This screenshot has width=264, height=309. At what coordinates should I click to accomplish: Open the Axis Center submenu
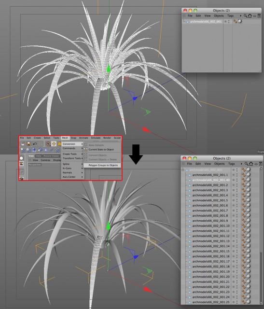(x=72, y=177)
